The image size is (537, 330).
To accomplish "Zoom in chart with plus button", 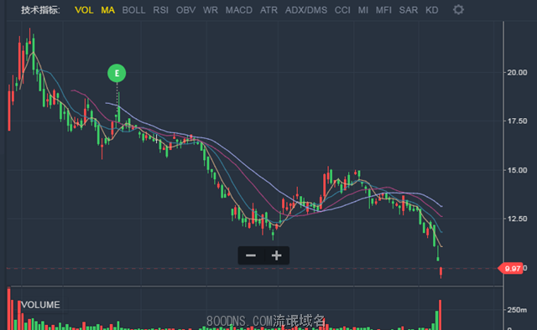I will (276, 255).
